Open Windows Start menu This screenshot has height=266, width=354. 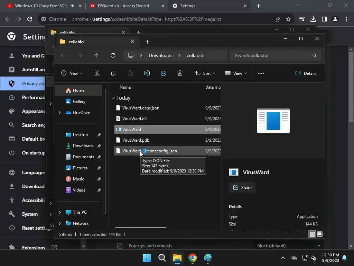click(x=147, y=258)
